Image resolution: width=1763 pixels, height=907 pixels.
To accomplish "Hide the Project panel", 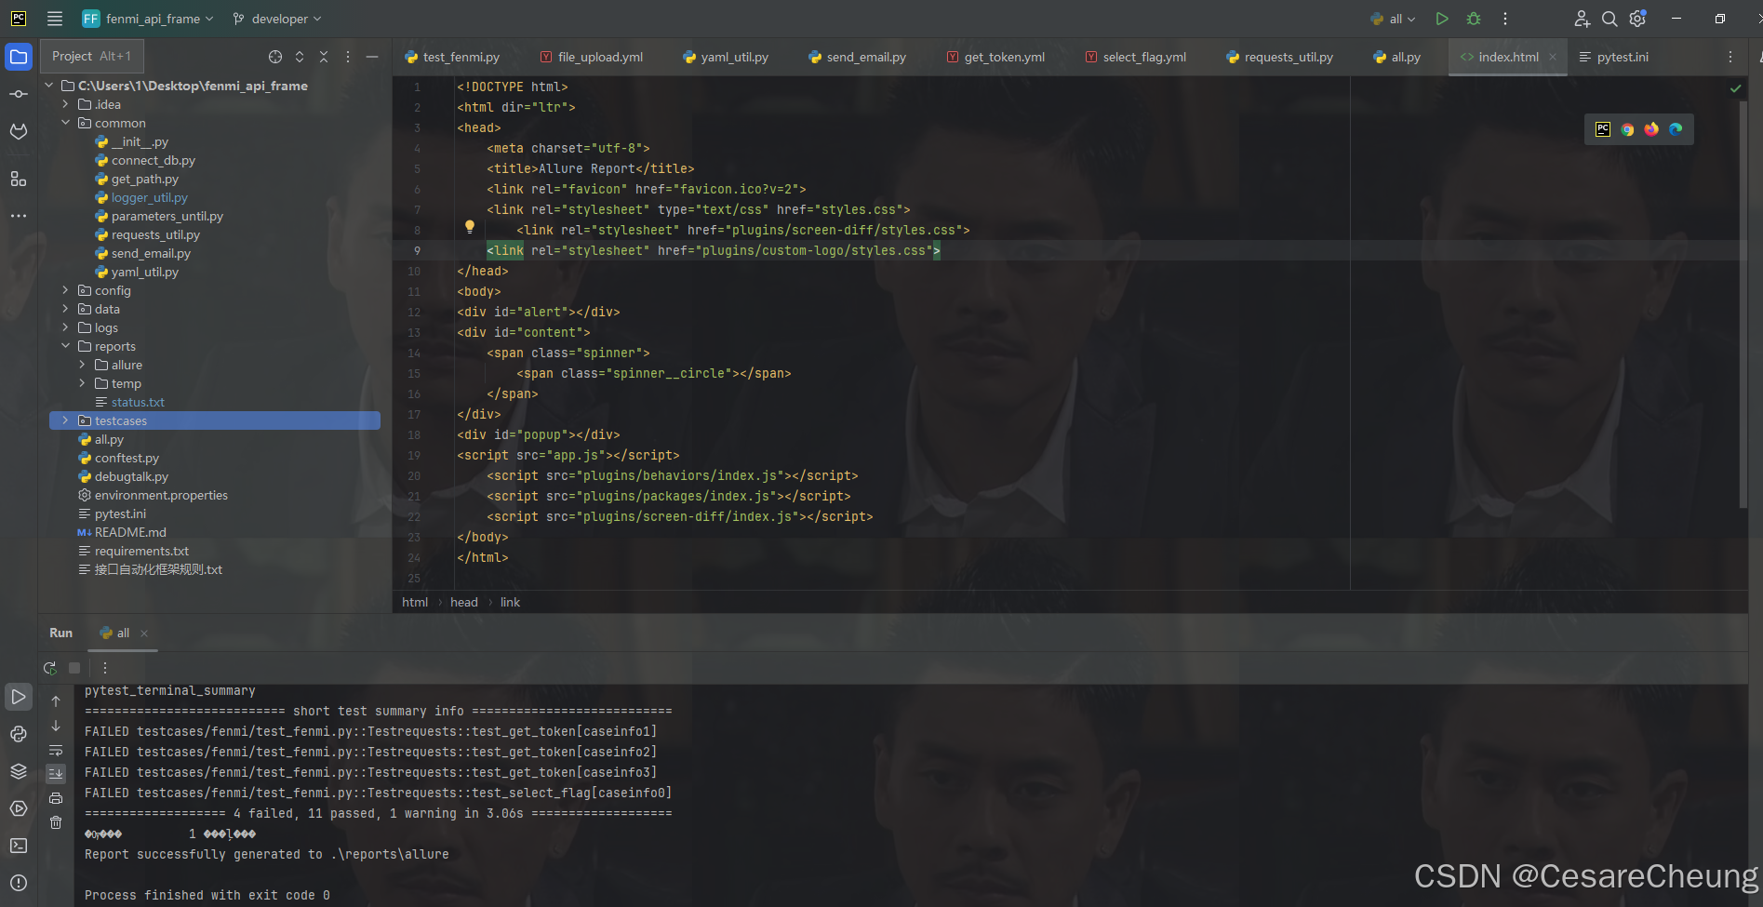I will (372, 57).
